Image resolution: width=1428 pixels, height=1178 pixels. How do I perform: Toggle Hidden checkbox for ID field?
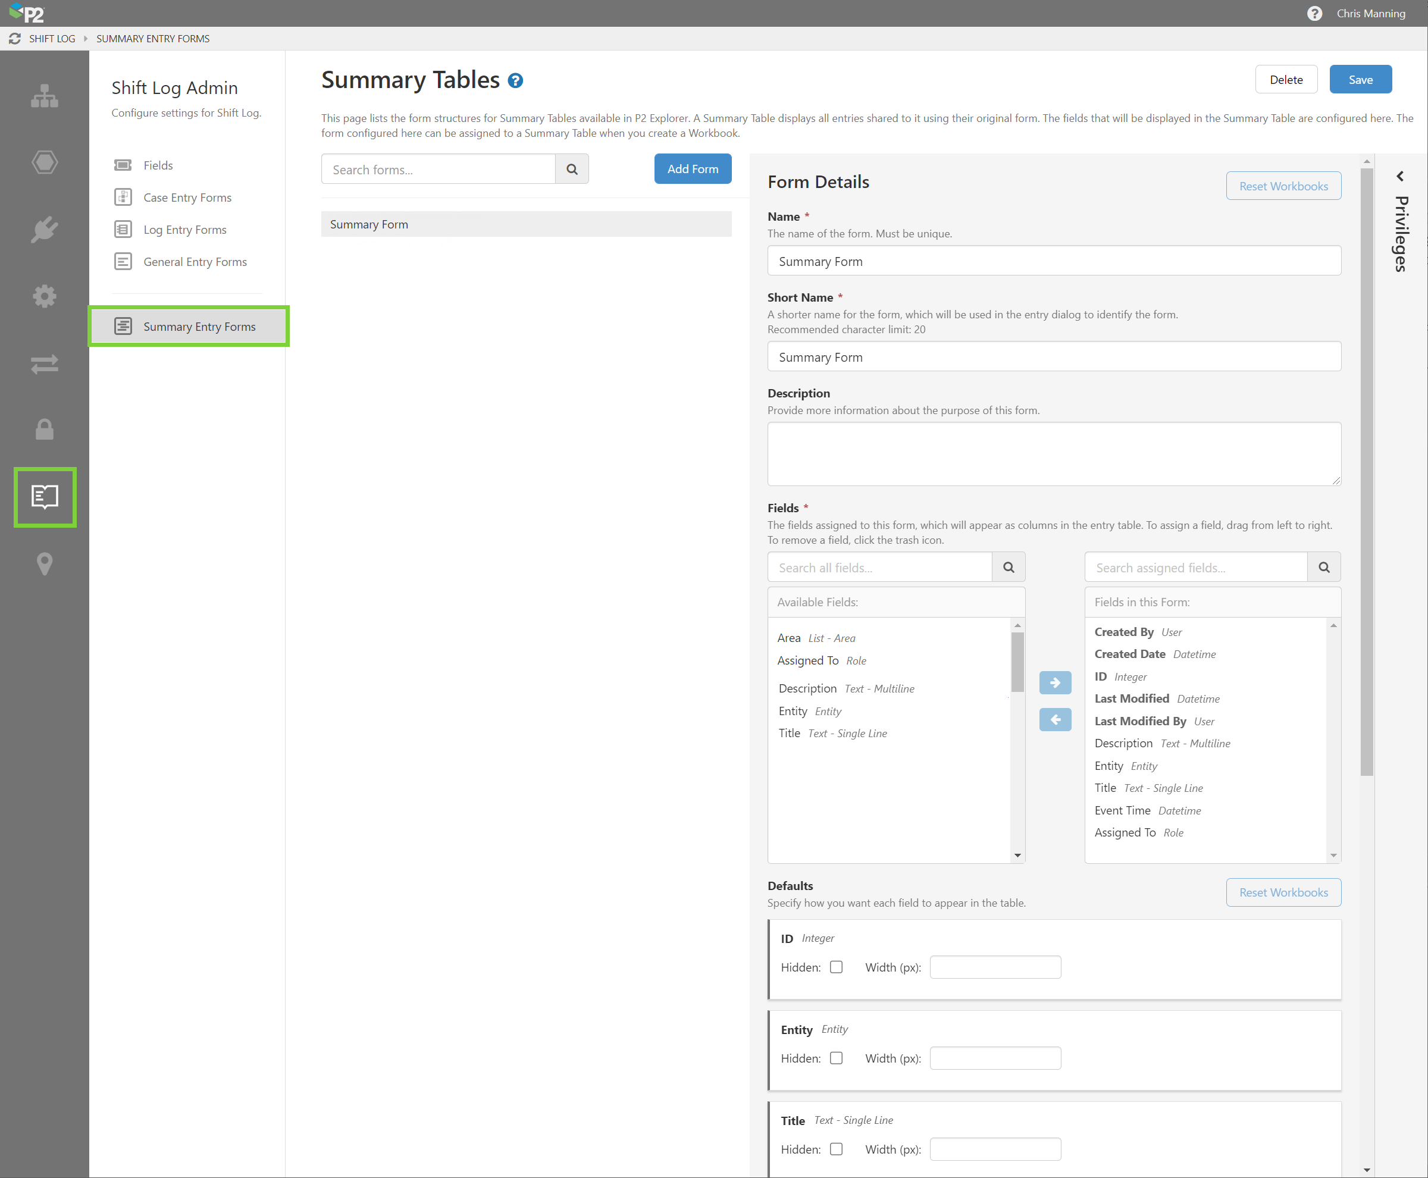click(836, 967)
